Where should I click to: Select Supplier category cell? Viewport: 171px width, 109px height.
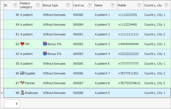31,73
